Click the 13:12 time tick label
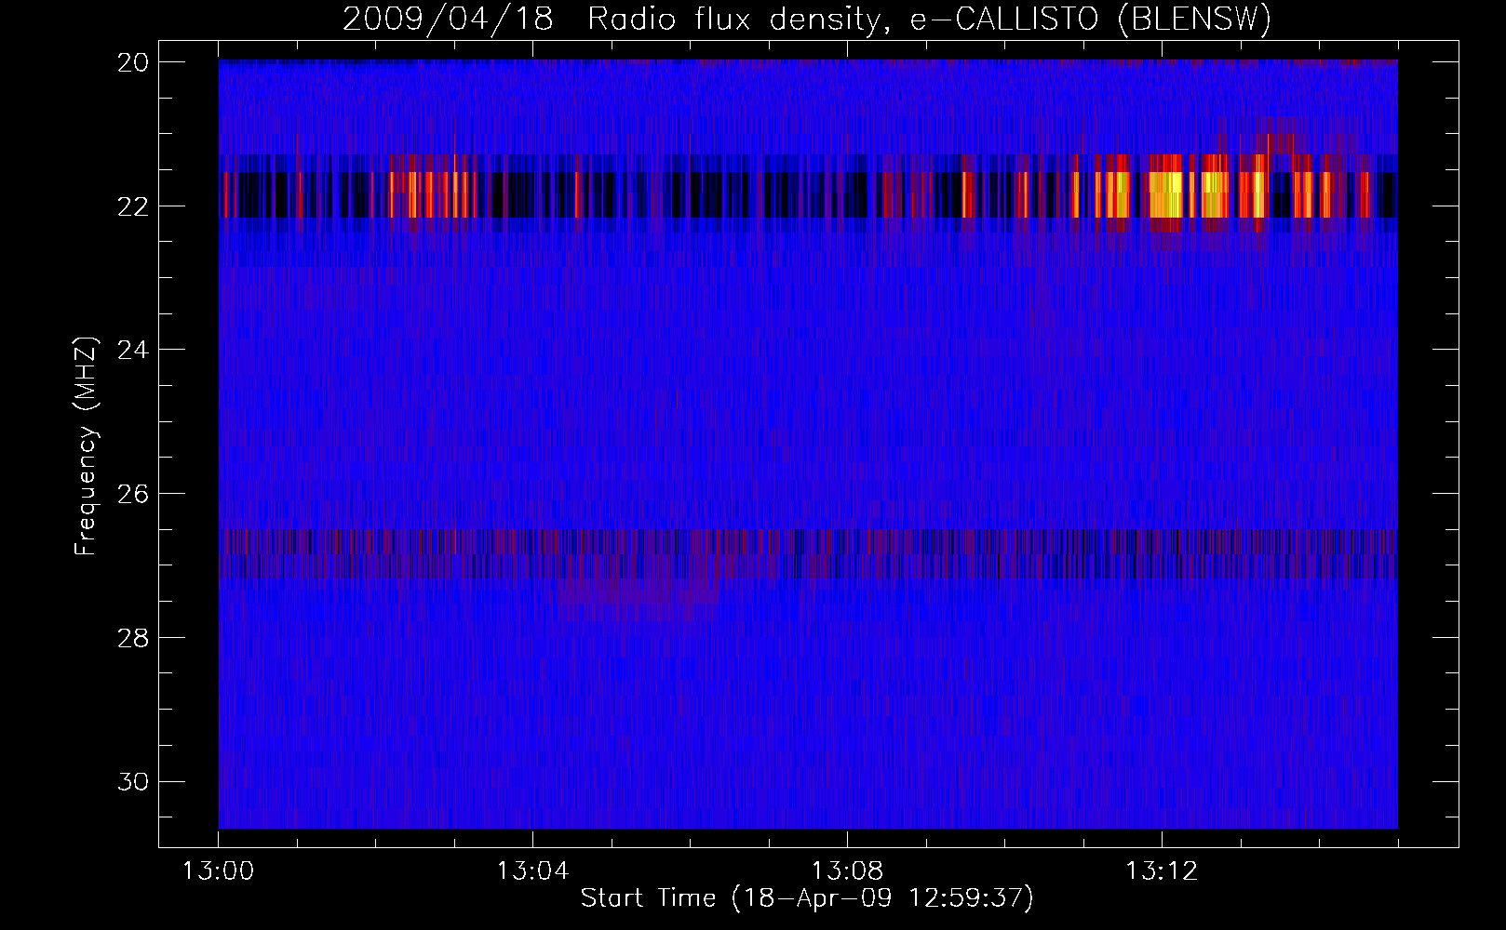This screenshot has height=930, width=1506. click(x=1162, y=871)
